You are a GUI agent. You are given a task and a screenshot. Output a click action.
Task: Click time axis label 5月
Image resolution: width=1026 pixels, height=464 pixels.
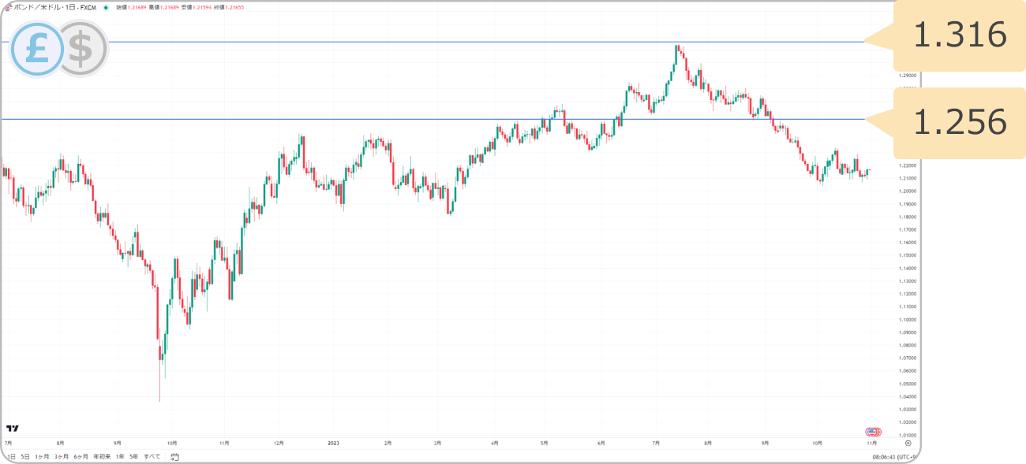(545, 444)
